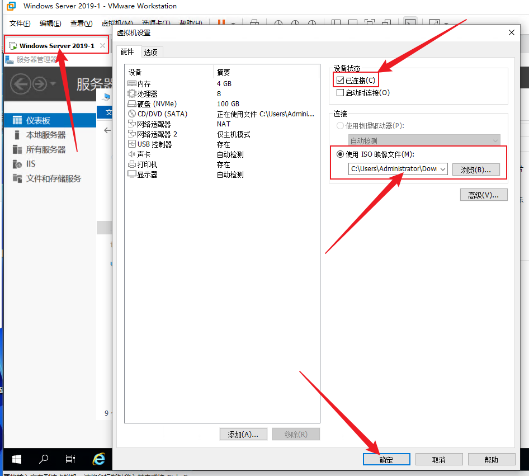Select the CD/DVD (SATA) device row
The width and height of the screenshot is (529, 476).
[x=221, y=114]
